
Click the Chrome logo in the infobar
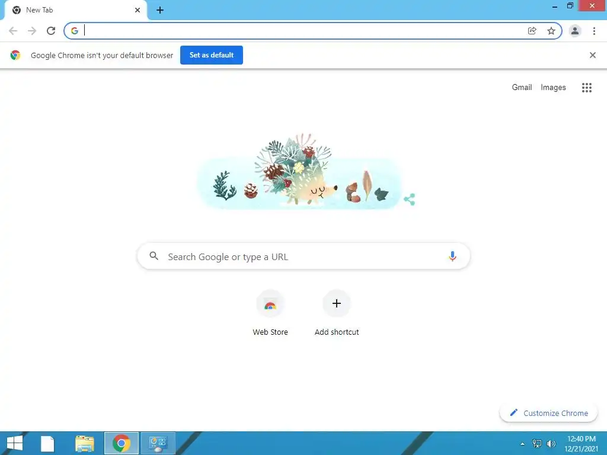pyautogui.click(x=15, y=55)
